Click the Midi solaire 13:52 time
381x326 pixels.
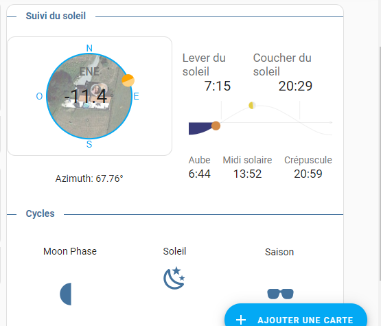pos(247,174)
